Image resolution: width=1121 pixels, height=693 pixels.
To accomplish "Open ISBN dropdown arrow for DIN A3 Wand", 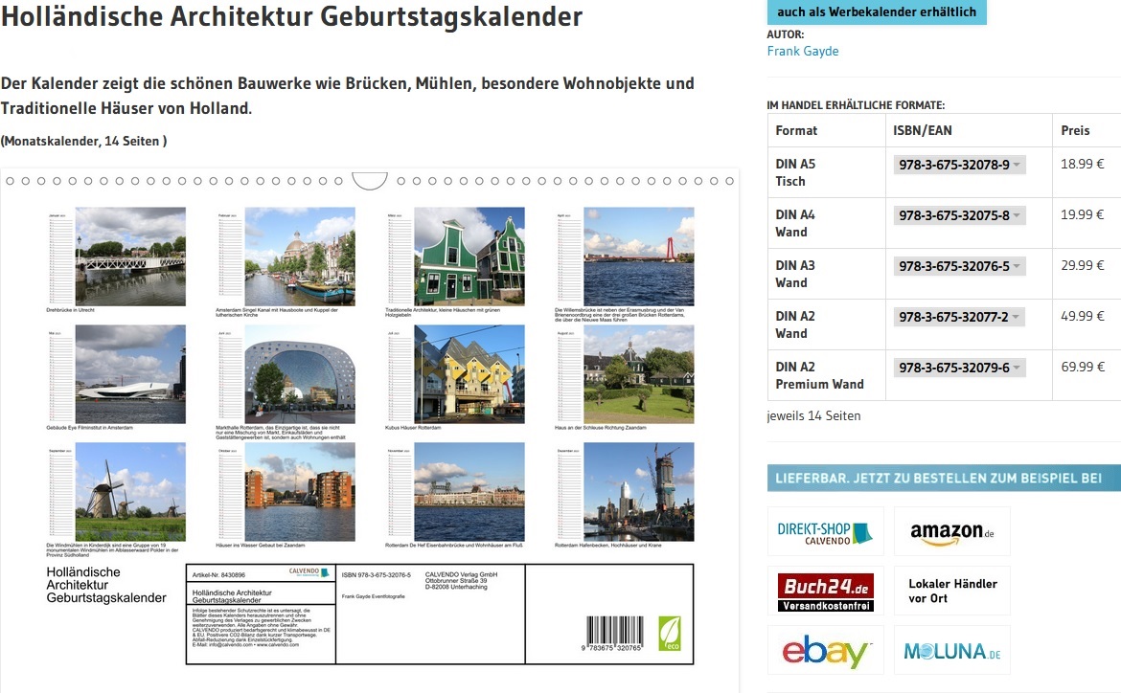I will 1017,266.
